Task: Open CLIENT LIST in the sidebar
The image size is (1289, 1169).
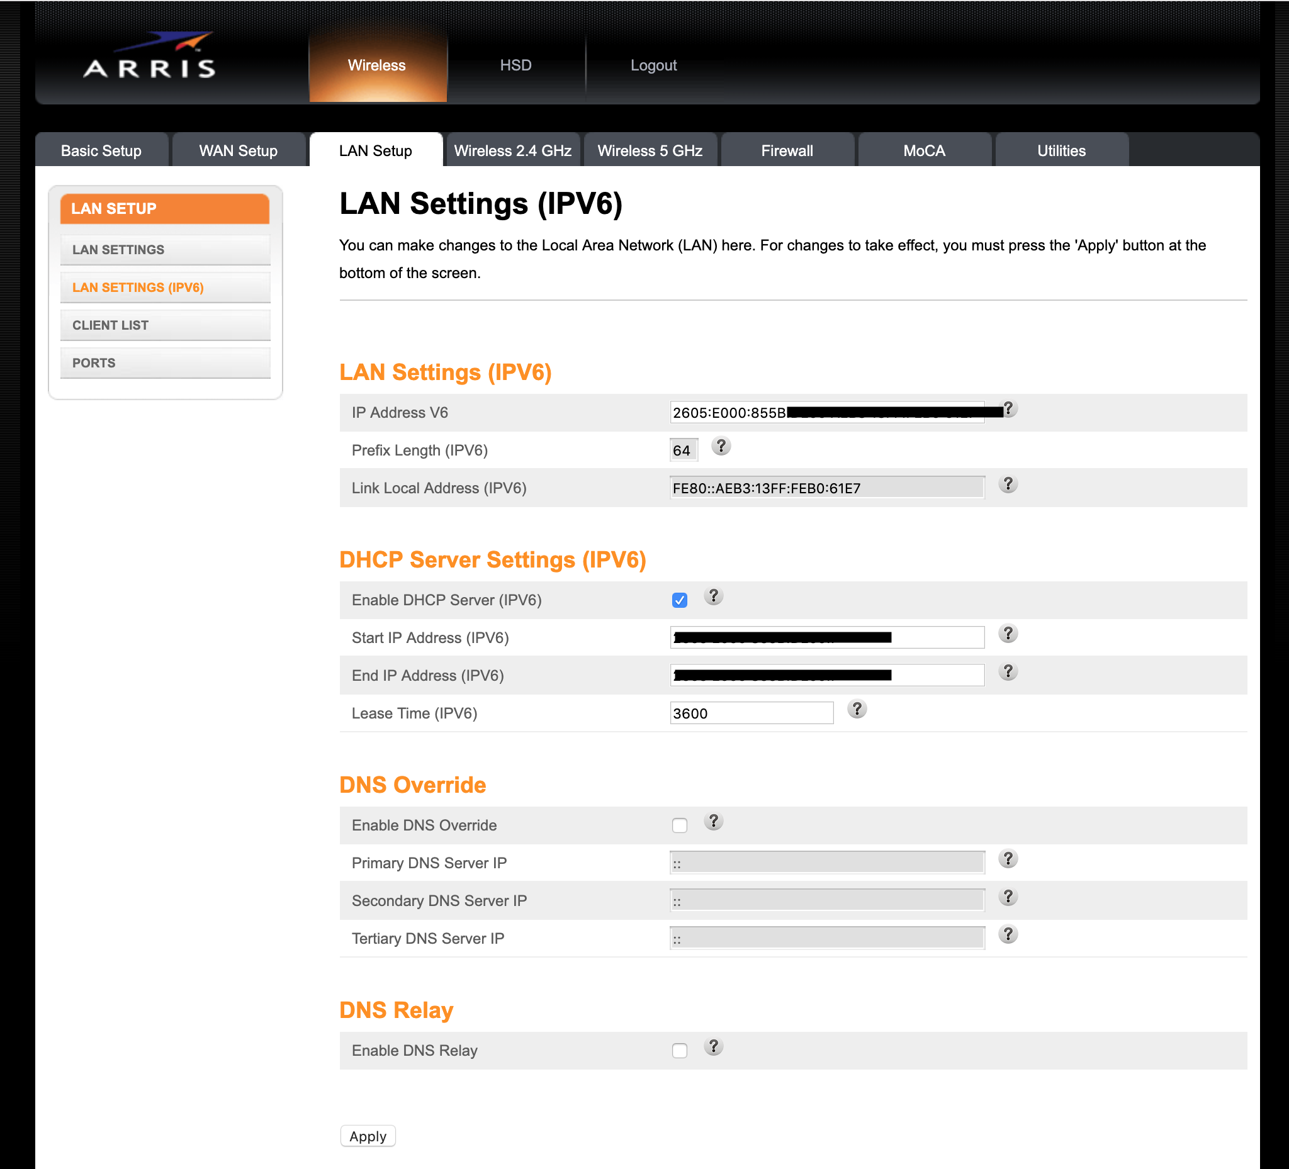Action: pyautogui.click(x=165, y=325)
